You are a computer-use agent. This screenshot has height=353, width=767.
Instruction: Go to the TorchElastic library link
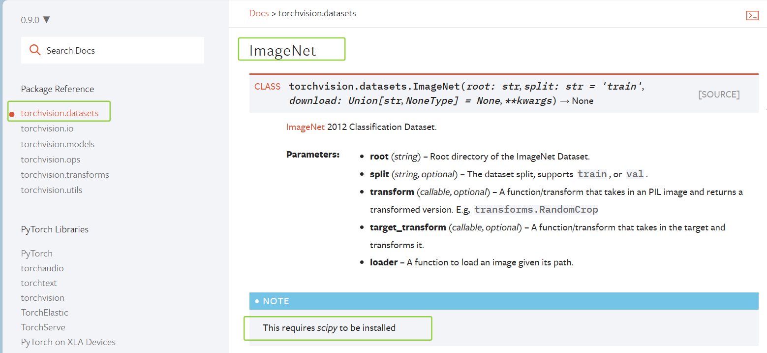[45, 313]
